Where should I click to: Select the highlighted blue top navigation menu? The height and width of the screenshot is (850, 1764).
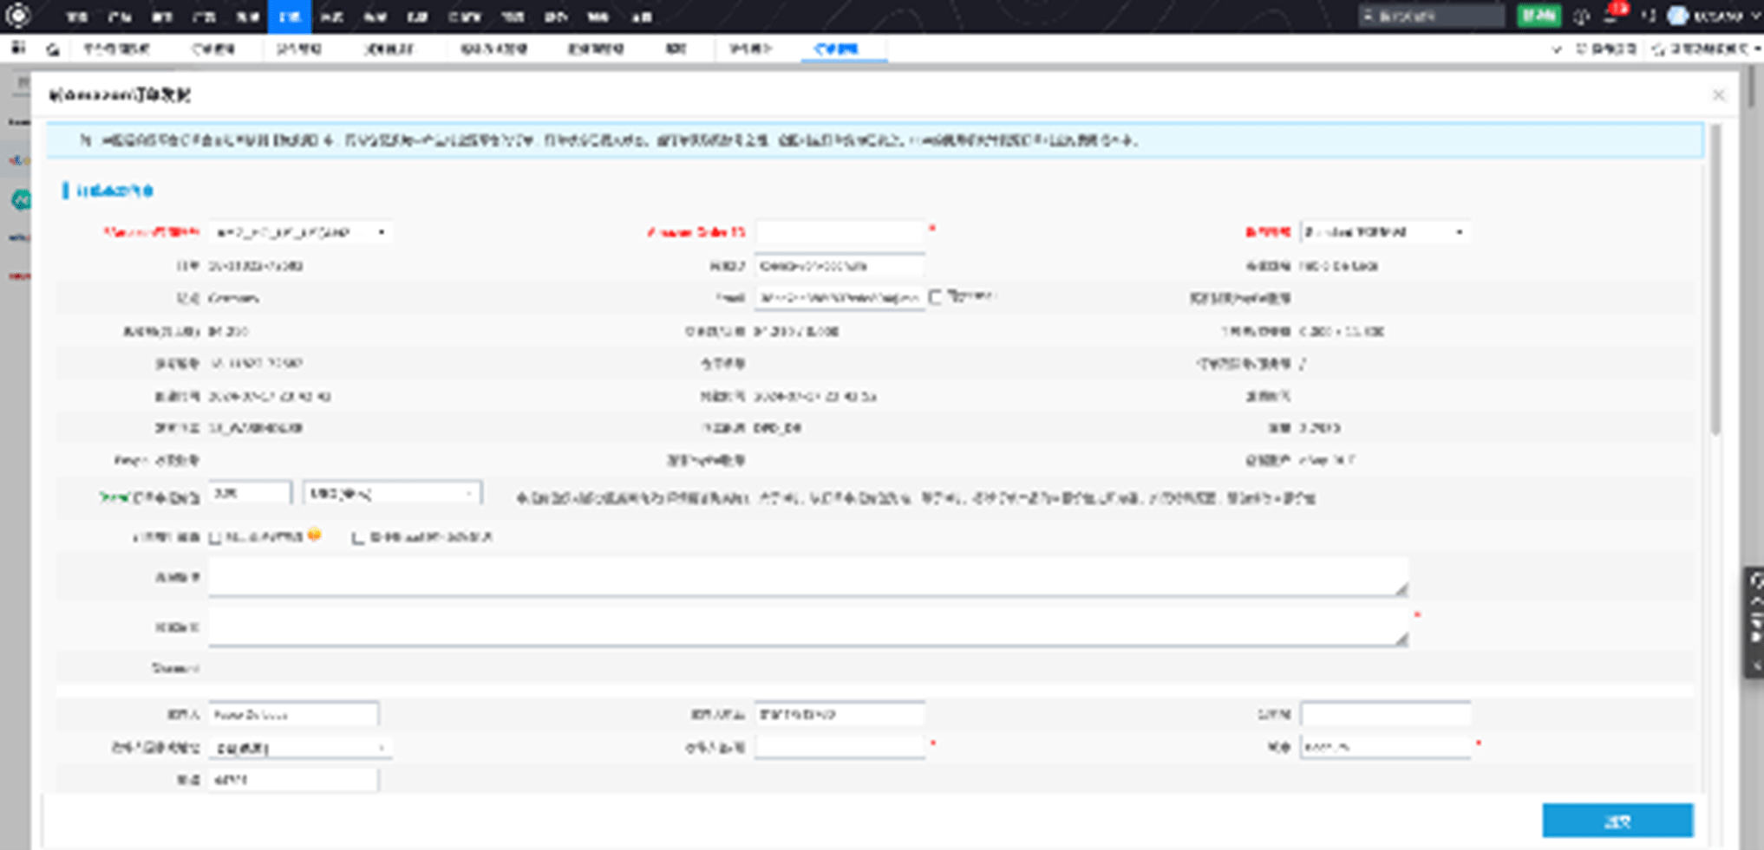click(289, 16)
